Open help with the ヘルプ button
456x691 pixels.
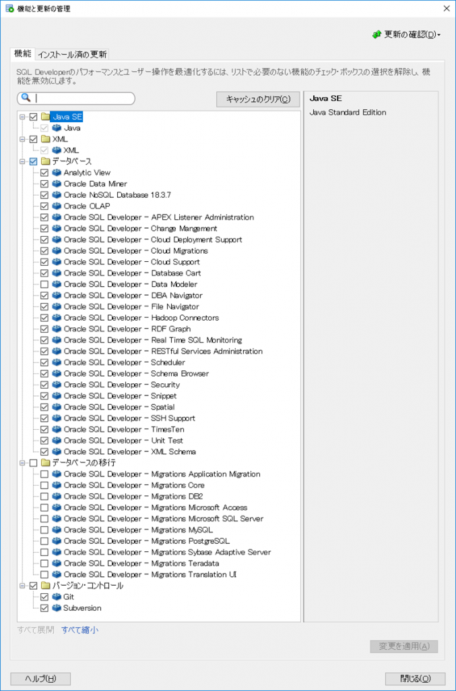pyautogui.click(x=40, y=679)
